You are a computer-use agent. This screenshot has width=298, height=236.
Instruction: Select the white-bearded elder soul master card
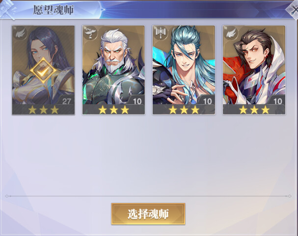coord(113,70)
